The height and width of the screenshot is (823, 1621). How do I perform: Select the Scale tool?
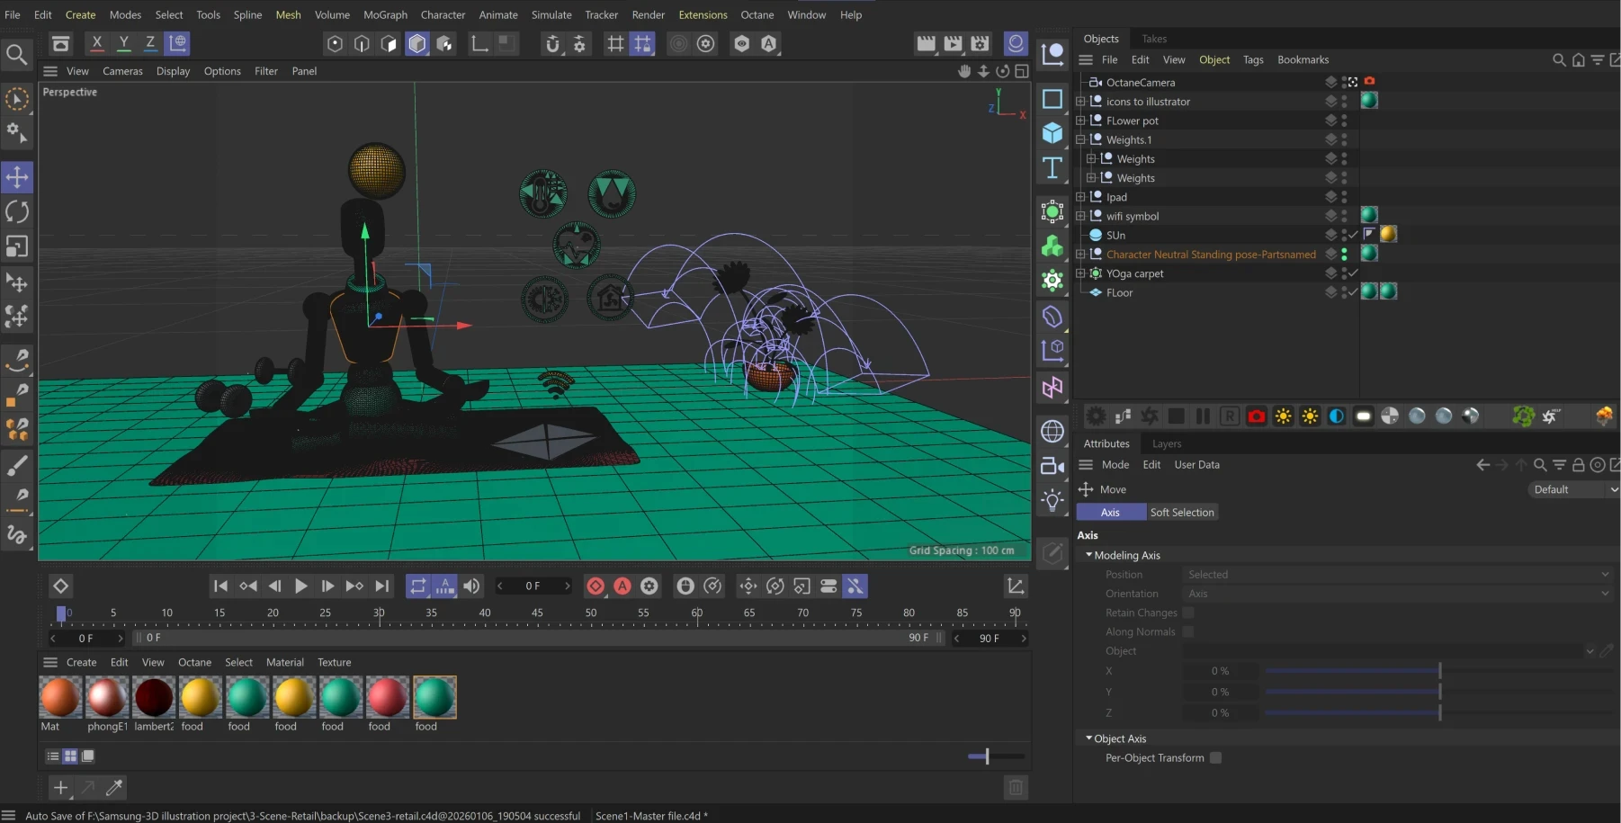pyautogui.click(x=17, y=246)
